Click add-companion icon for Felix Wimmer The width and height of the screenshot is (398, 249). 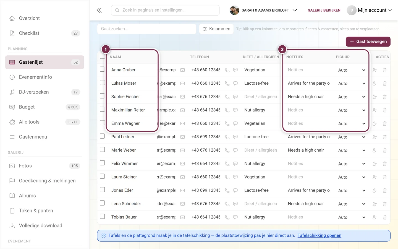pos(375,164)
